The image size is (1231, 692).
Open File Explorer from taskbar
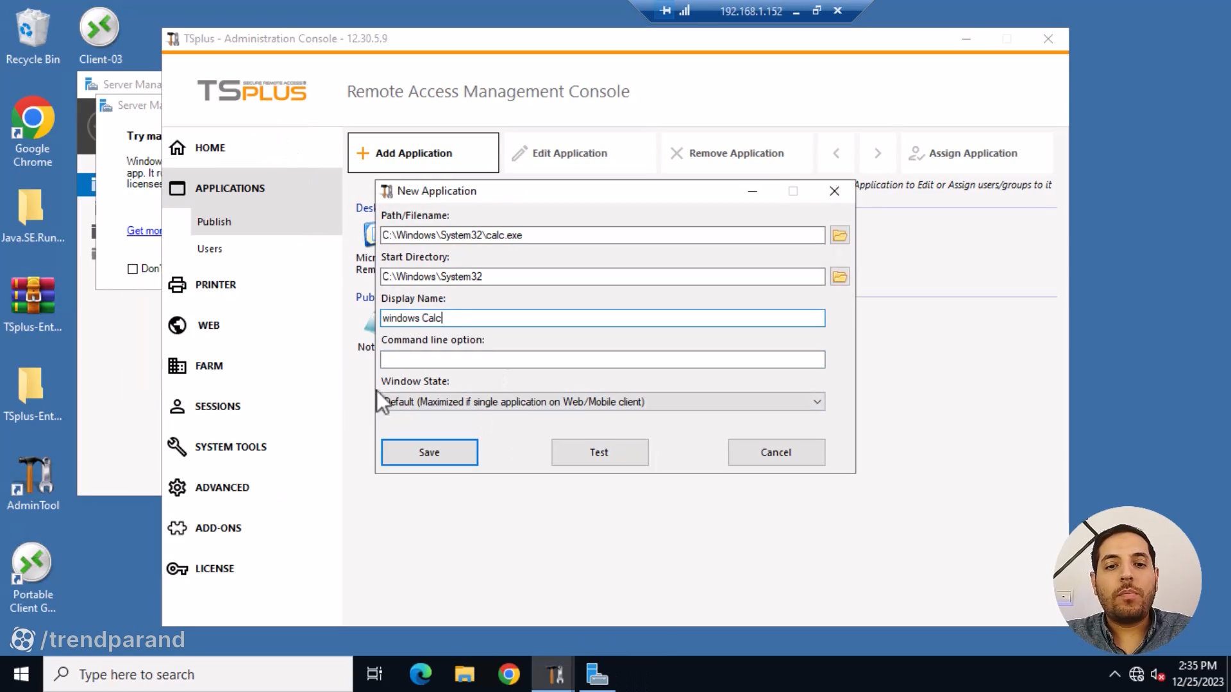pyautogui.click(x=464, y=674)
